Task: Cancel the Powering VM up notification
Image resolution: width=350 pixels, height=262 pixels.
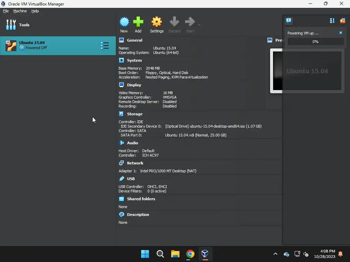Action: coord(341,33)
